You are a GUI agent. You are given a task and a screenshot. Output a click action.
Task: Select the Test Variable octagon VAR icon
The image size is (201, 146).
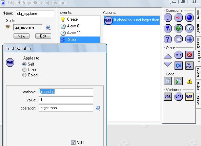coord(178,97)
